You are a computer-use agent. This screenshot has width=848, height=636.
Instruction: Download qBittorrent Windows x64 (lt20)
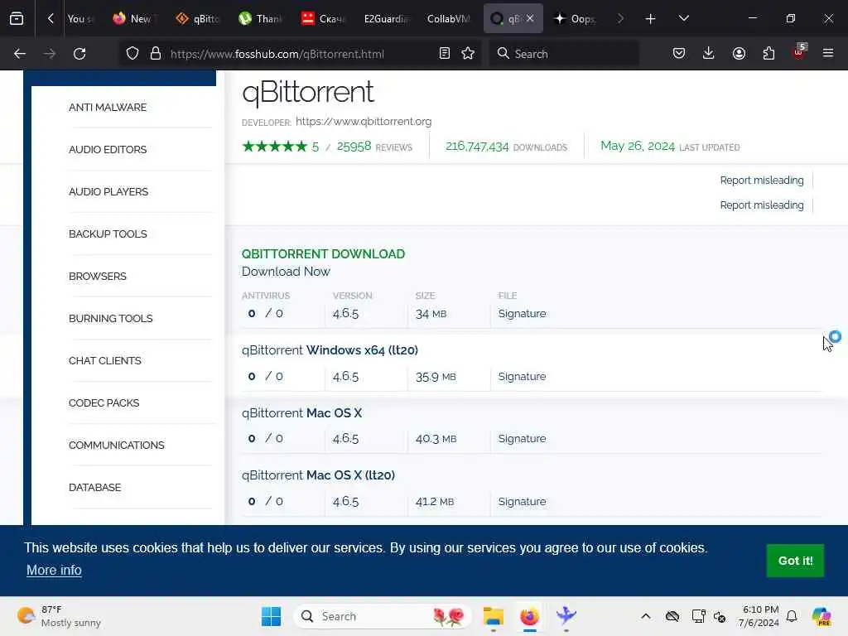tap(330, 350)
